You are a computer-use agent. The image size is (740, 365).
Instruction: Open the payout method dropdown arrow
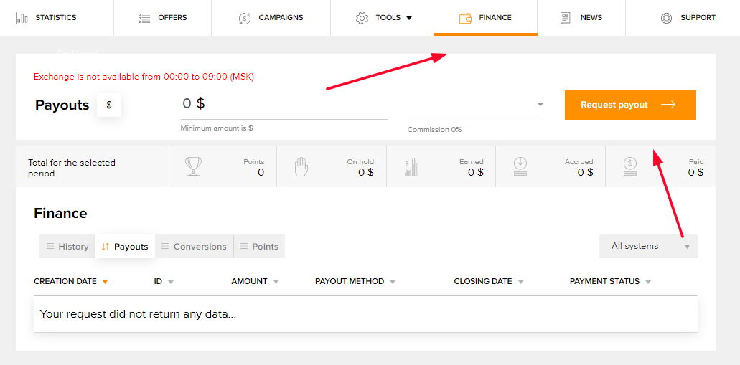pos(540,105)
